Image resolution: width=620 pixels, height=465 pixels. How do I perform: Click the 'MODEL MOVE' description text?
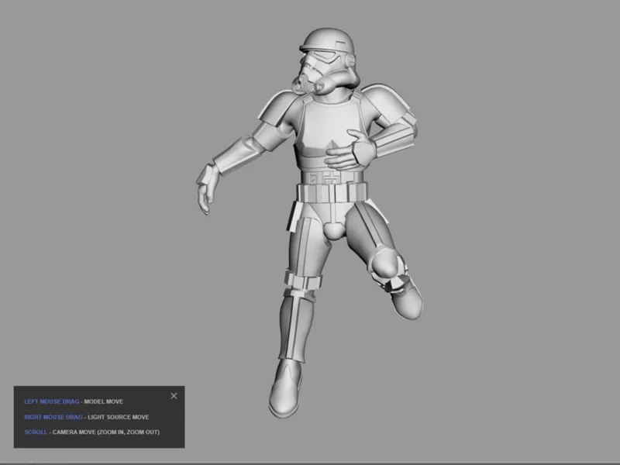coord(104,401)
